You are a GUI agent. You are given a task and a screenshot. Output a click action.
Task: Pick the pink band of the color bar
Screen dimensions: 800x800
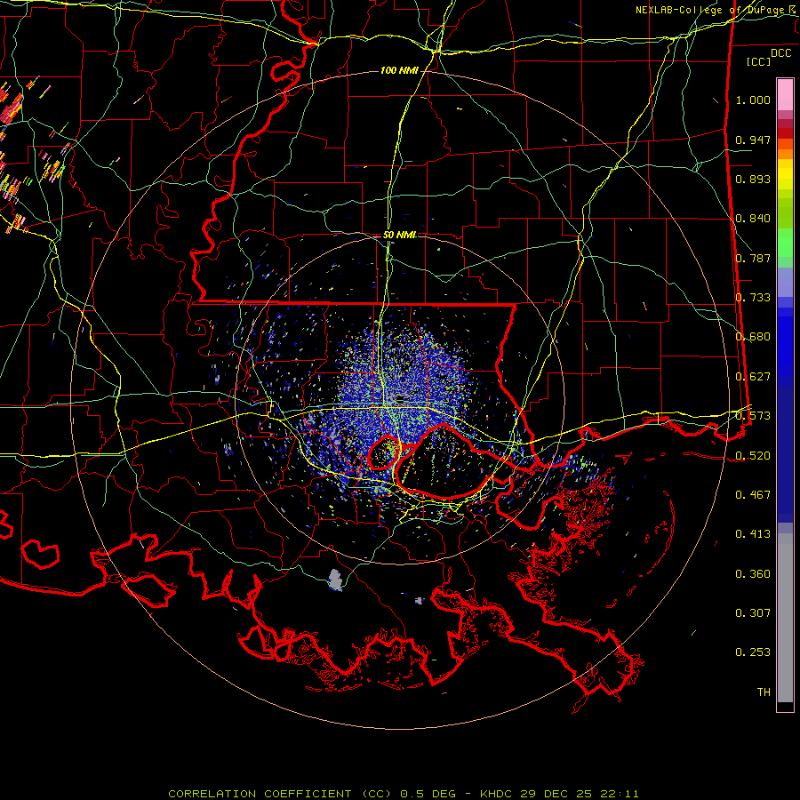coord(785,94)
